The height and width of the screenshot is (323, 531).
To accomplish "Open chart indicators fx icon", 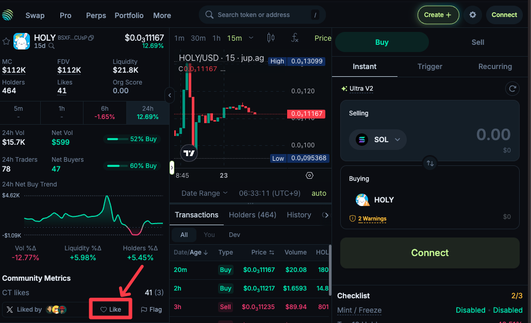I will [x=294, y=38].
